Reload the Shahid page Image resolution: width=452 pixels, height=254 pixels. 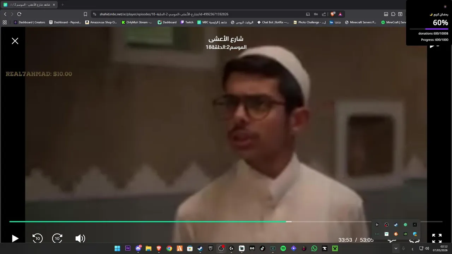[19, 14]
